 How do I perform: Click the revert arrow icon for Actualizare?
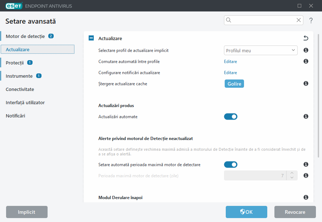[306, 38]
